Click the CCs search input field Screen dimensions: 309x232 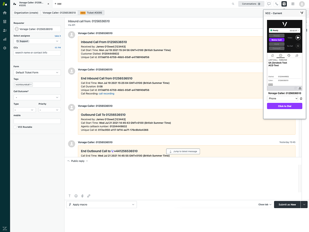(x=37, y=53)
